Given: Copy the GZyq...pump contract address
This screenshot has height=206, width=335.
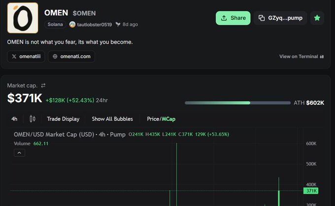Looking at the screenshot, I should pos(280,18).
